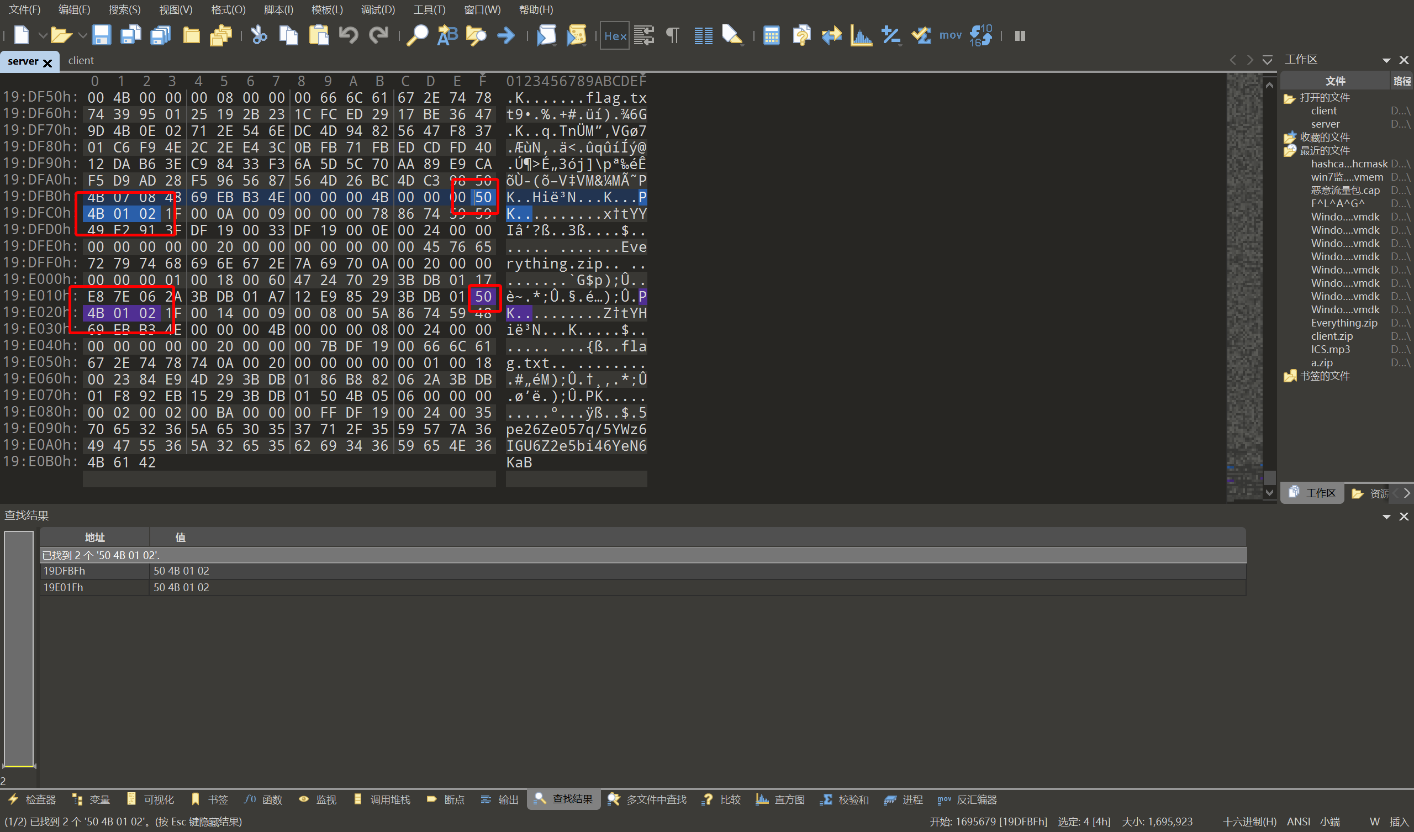Expand the Open file dropdown arrow
This screenshot has width=1414, height=832.
(x=82, y=36)
